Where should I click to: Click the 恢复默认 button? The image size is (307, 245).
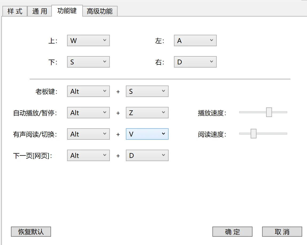31,232
